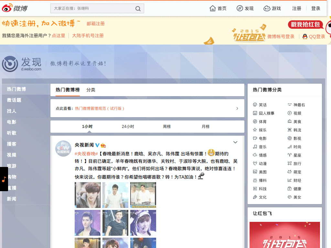Click the 萌宠 category icon
Image resolution: width=331 pixels, height=248 pixels.
point(290,172)
